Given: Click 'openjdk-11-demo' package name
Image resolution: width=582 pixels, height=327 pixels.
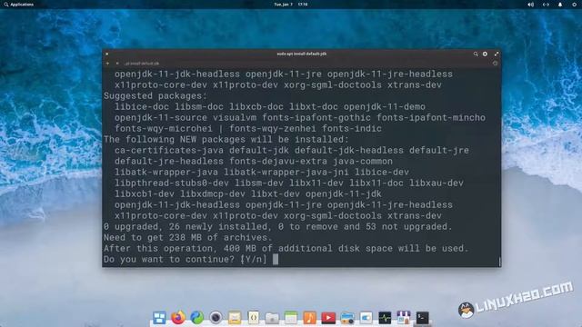Looking at the screenshot, I should [x=385, y=107].
